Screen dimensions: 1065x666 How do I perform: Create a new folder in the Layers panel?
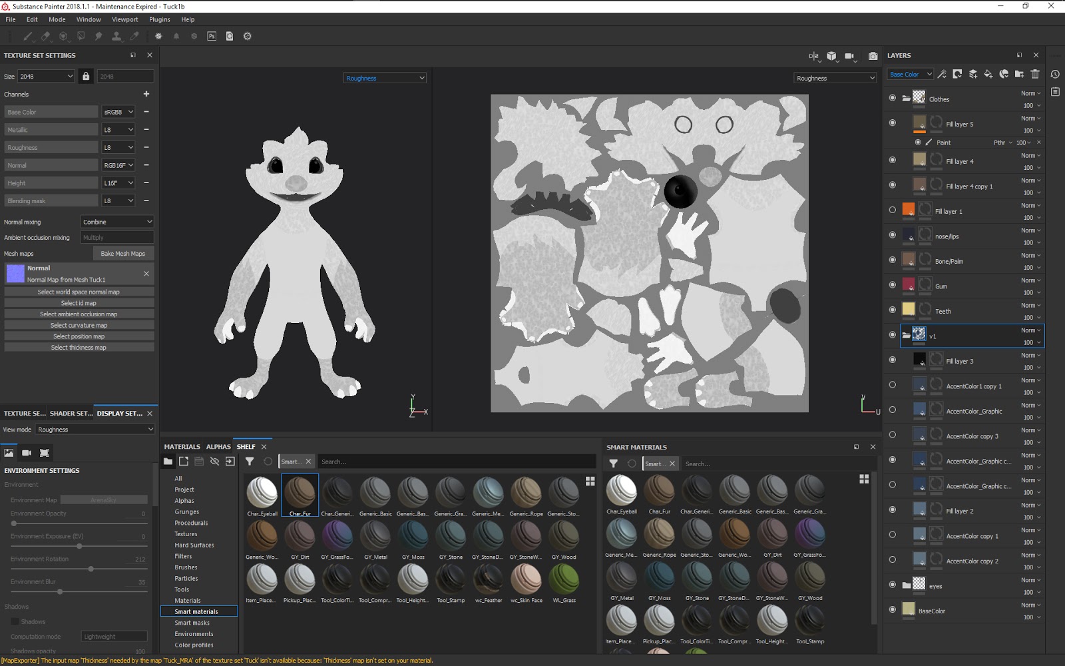[1019, 75]
